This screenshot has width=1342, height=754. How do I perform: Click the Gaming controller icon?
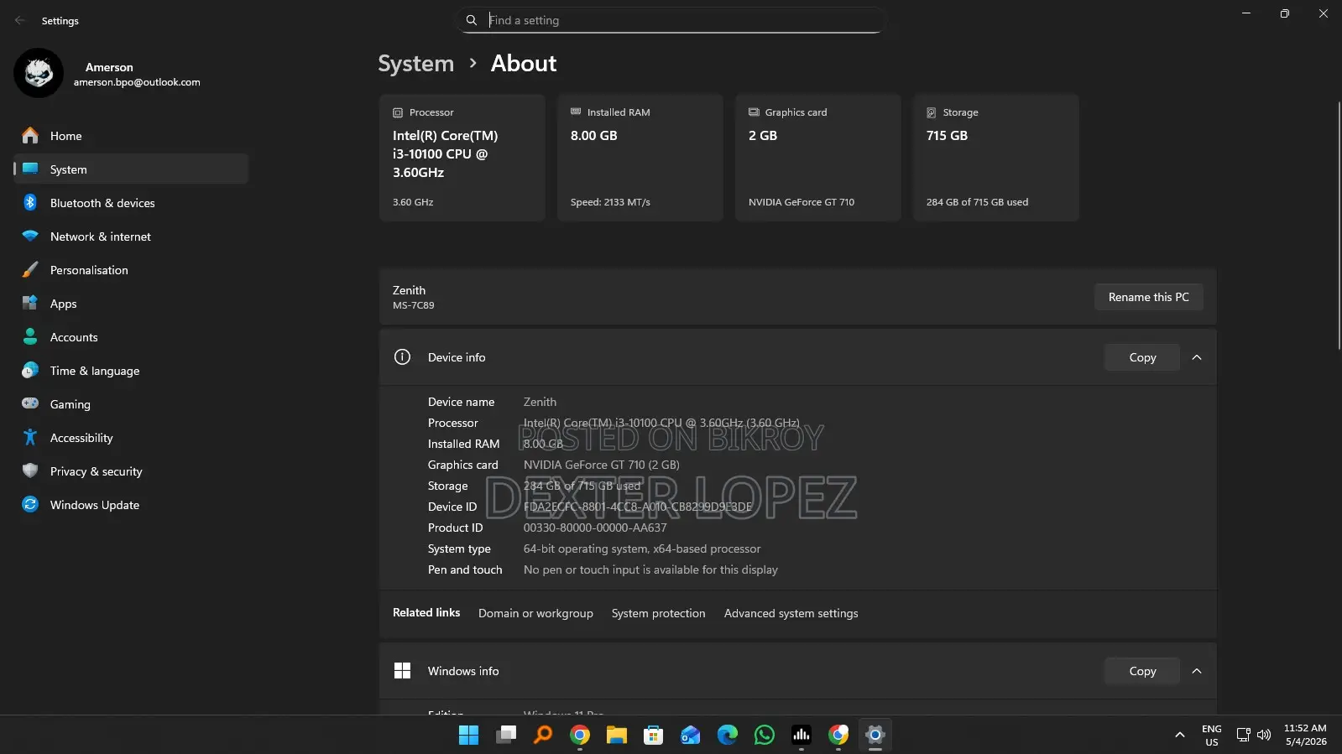[30, 403]
